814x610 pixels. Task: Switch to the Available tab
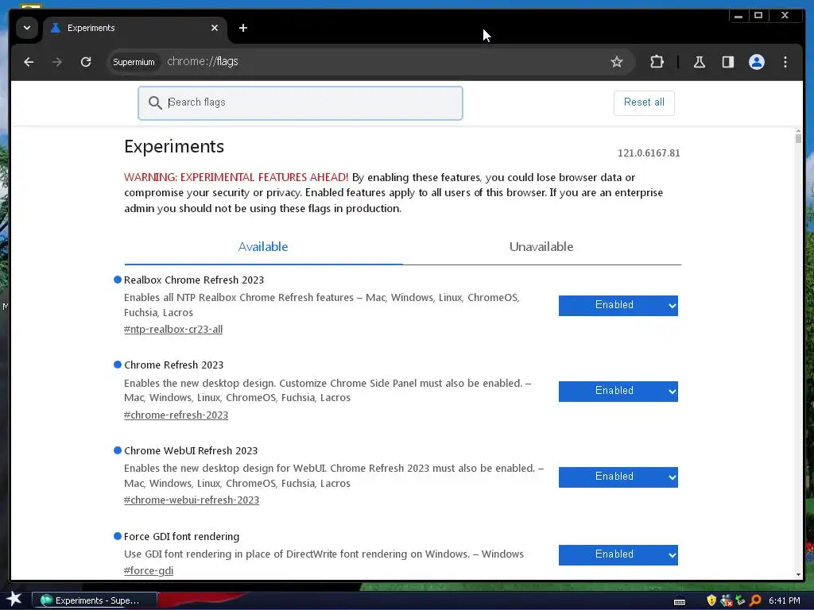tap(263, 247)
